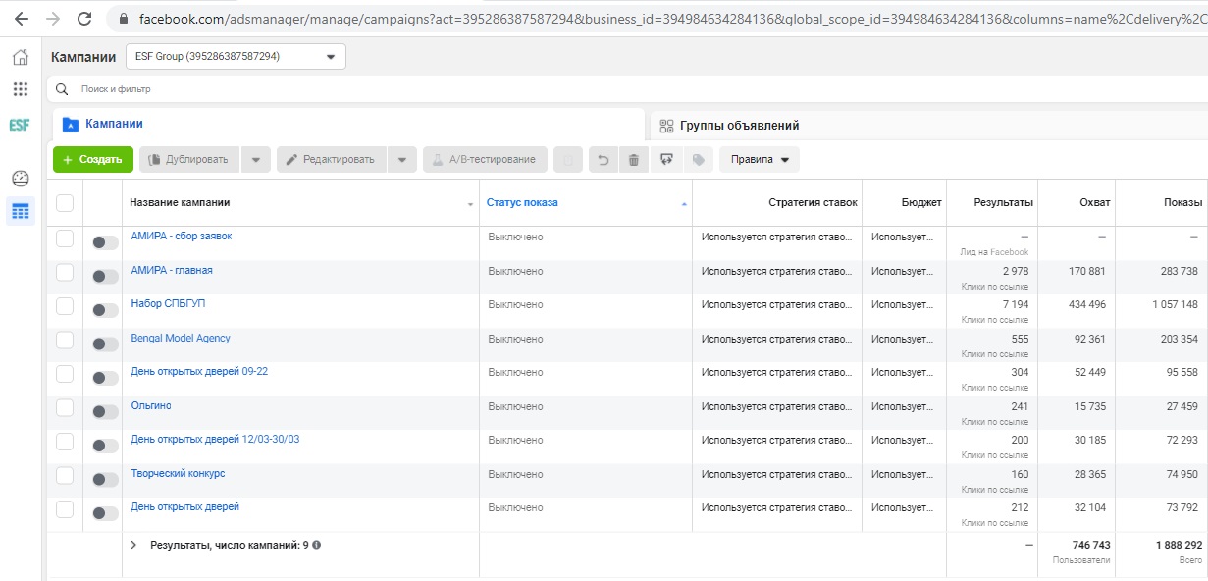Screen dimensions: 1208x581
Task: Open the arrow dropdown beside Редактировать
Action: [x=402, y=160]
